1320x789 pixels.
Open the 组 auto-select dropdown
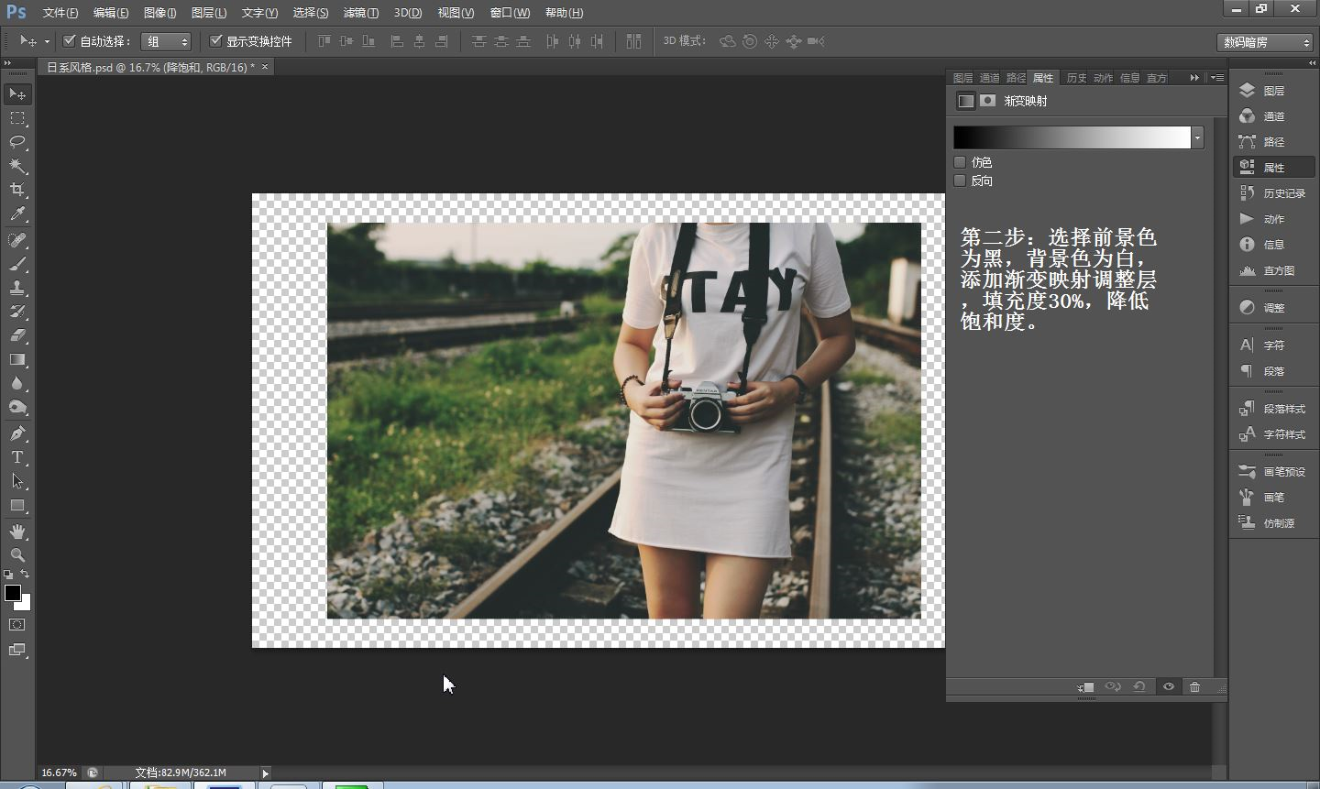[x=166, y=41]
